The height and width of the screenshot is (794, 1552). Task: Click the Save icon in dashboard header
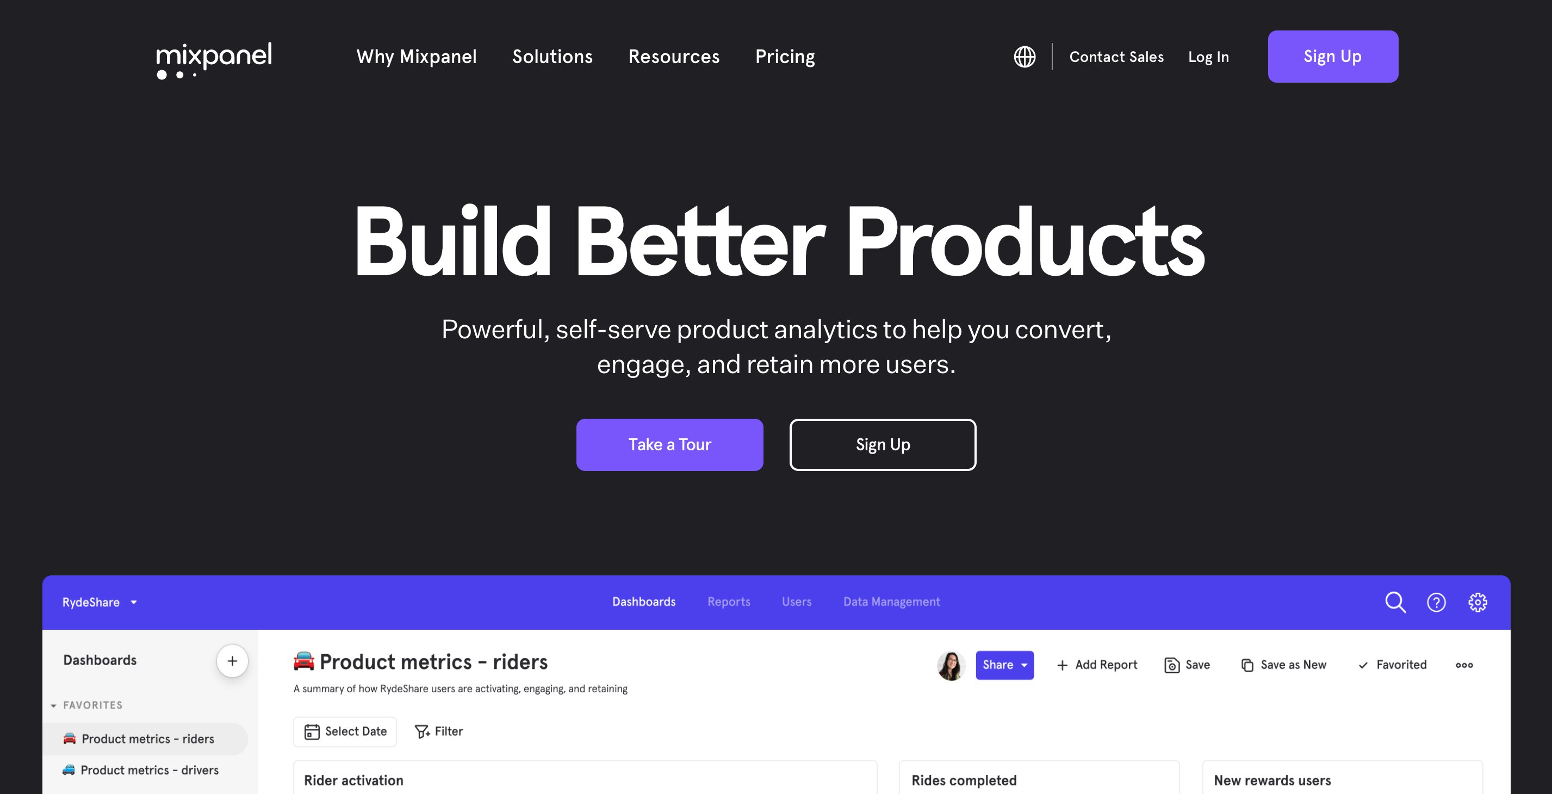click(x=1172, y=665)
